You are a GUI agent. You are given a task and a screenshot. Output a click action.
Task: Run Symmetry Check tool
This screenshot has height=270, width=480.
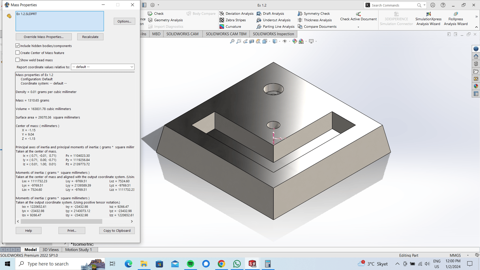[314, 13]
